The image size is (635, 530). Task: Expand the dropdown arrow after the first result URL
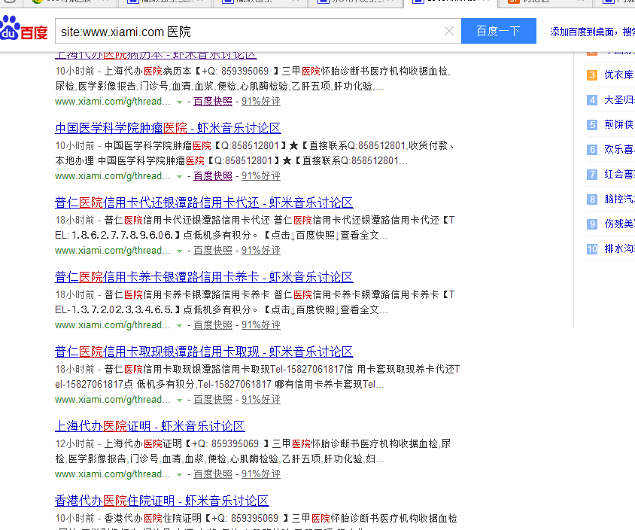click(178, 101)
